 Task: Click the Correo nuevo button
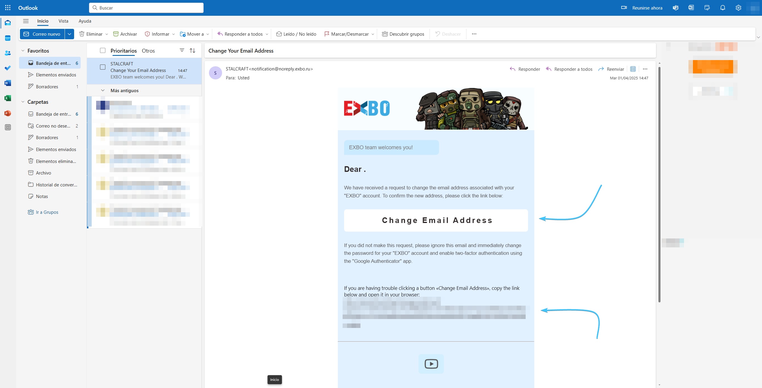click(42, 34)
